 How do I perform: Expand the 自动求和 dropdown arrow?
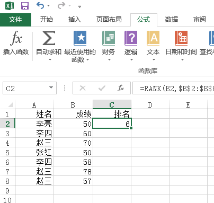(50, 60)
